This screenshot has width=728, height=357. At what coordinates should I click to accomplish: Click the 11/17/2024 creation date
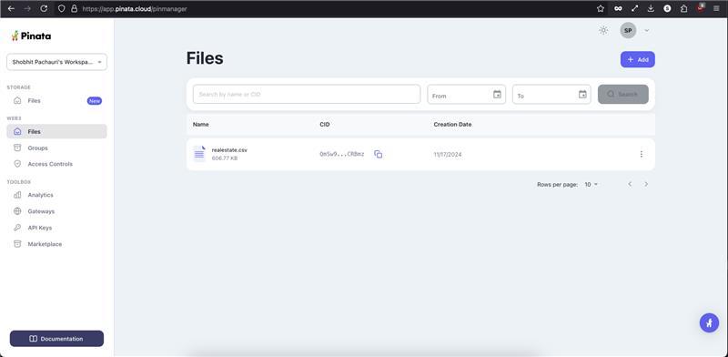(448, 154)
